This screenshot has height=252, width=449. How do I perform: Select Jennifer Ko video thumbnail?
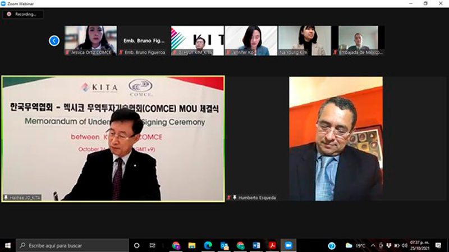click(x=251, y=40)
